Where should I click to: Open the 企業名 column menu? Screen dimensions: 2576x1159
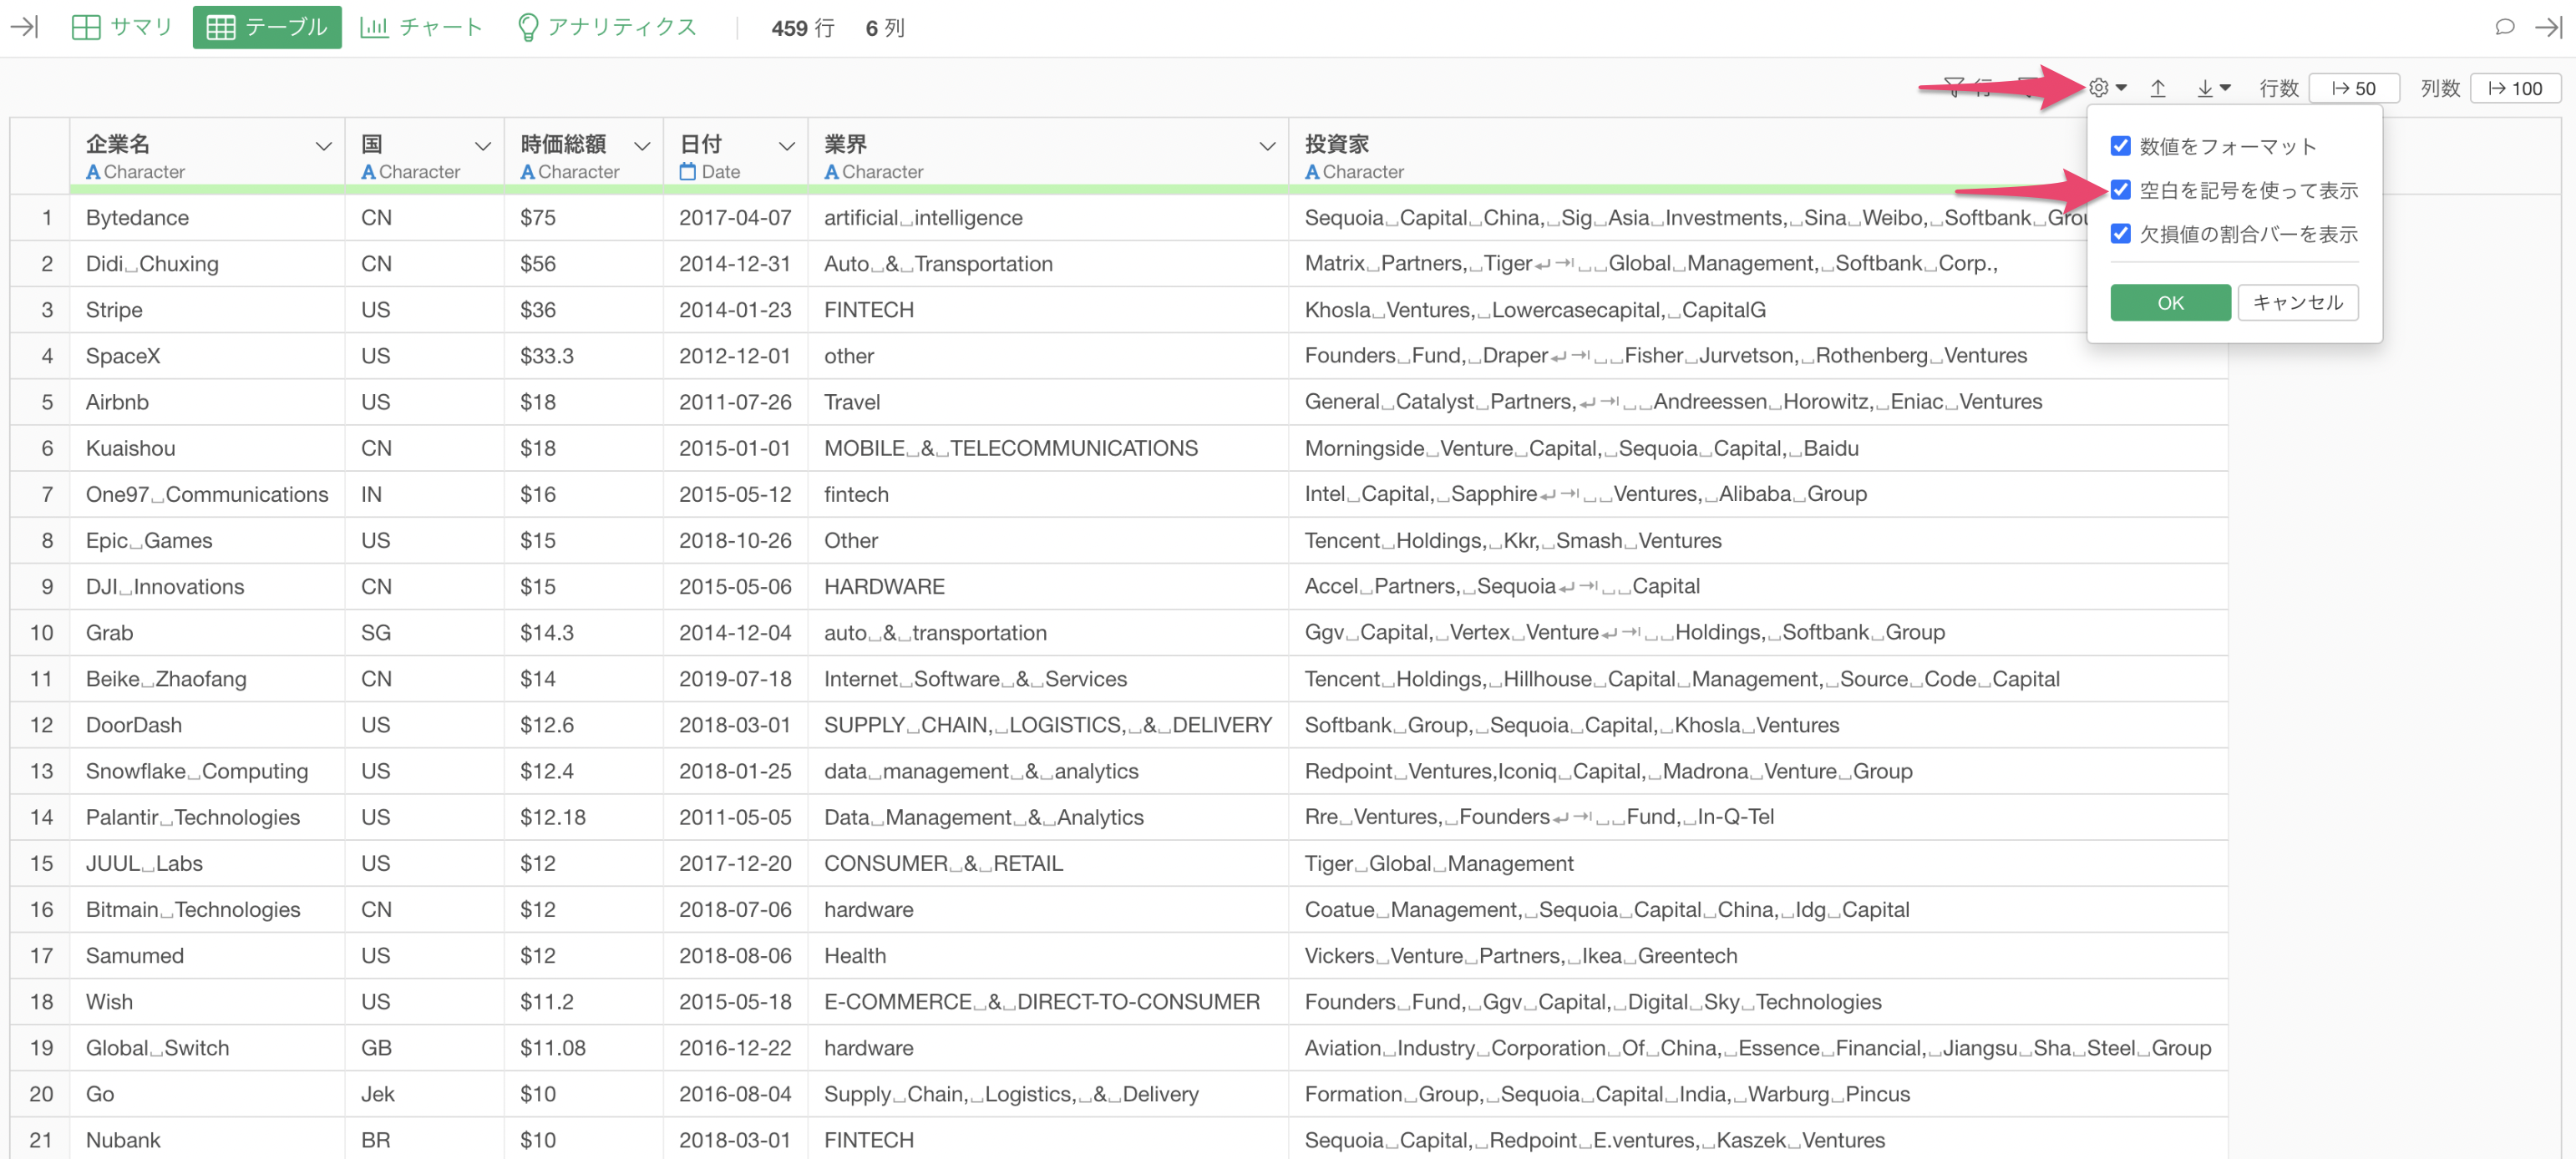point(323,146)
